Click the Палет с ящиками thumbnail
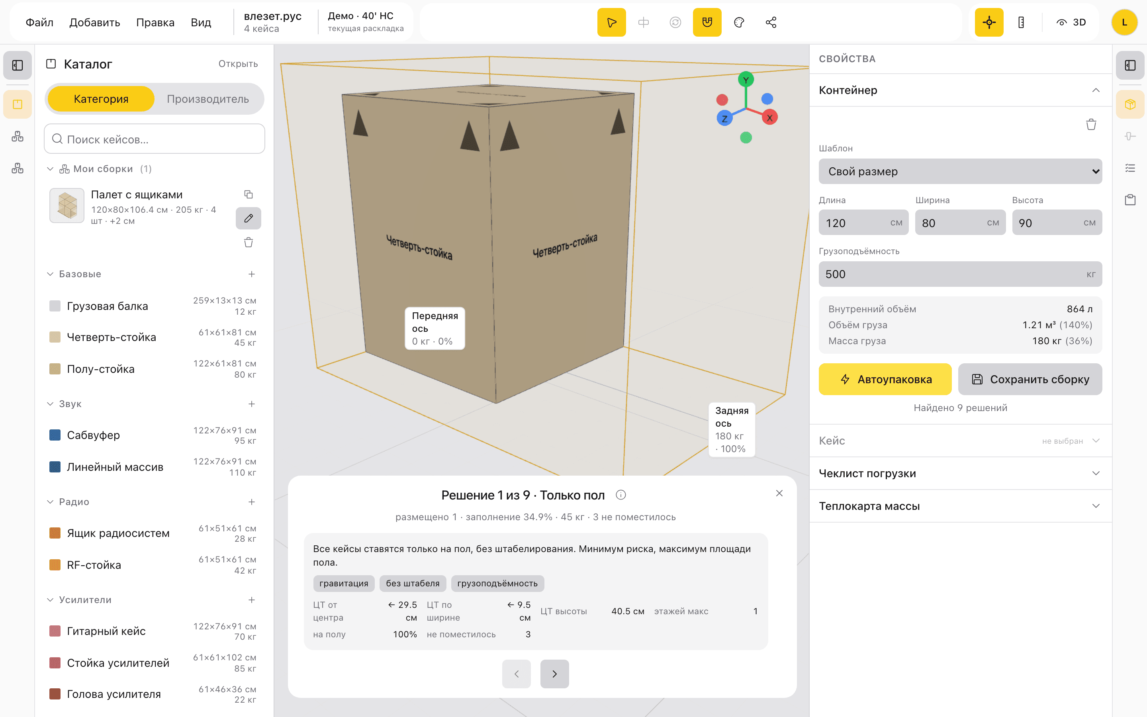Screen dimensions: 1147x717 (x=67, y=206)
